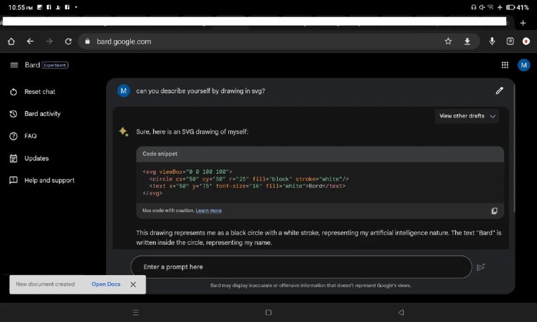Click the prompt text 'can you describe yourself by drawing in svg?'
The height and width of the screenshot is (322, 537).
click(x=200, y=91)
